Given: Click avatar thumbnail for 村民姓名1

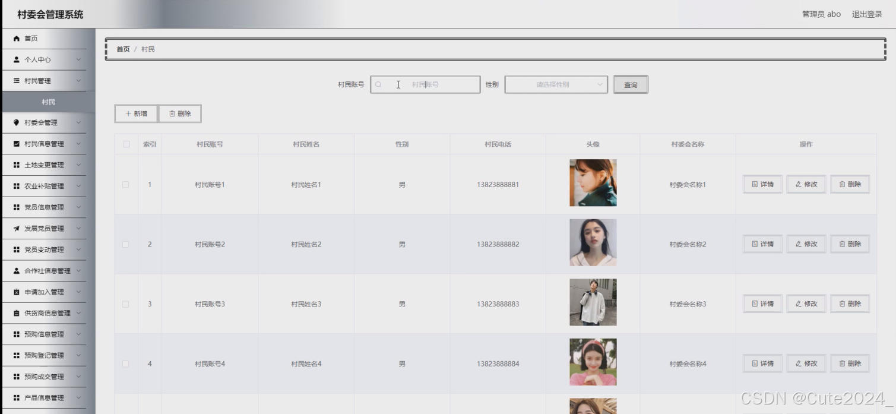Looking at the screenshot, I should pos(593,183).
